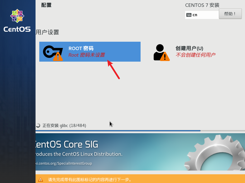Select the cn keyboard layout field
The height and width of the screenshot is (183, 245).
pyautogui.click(x=202, y=15)
